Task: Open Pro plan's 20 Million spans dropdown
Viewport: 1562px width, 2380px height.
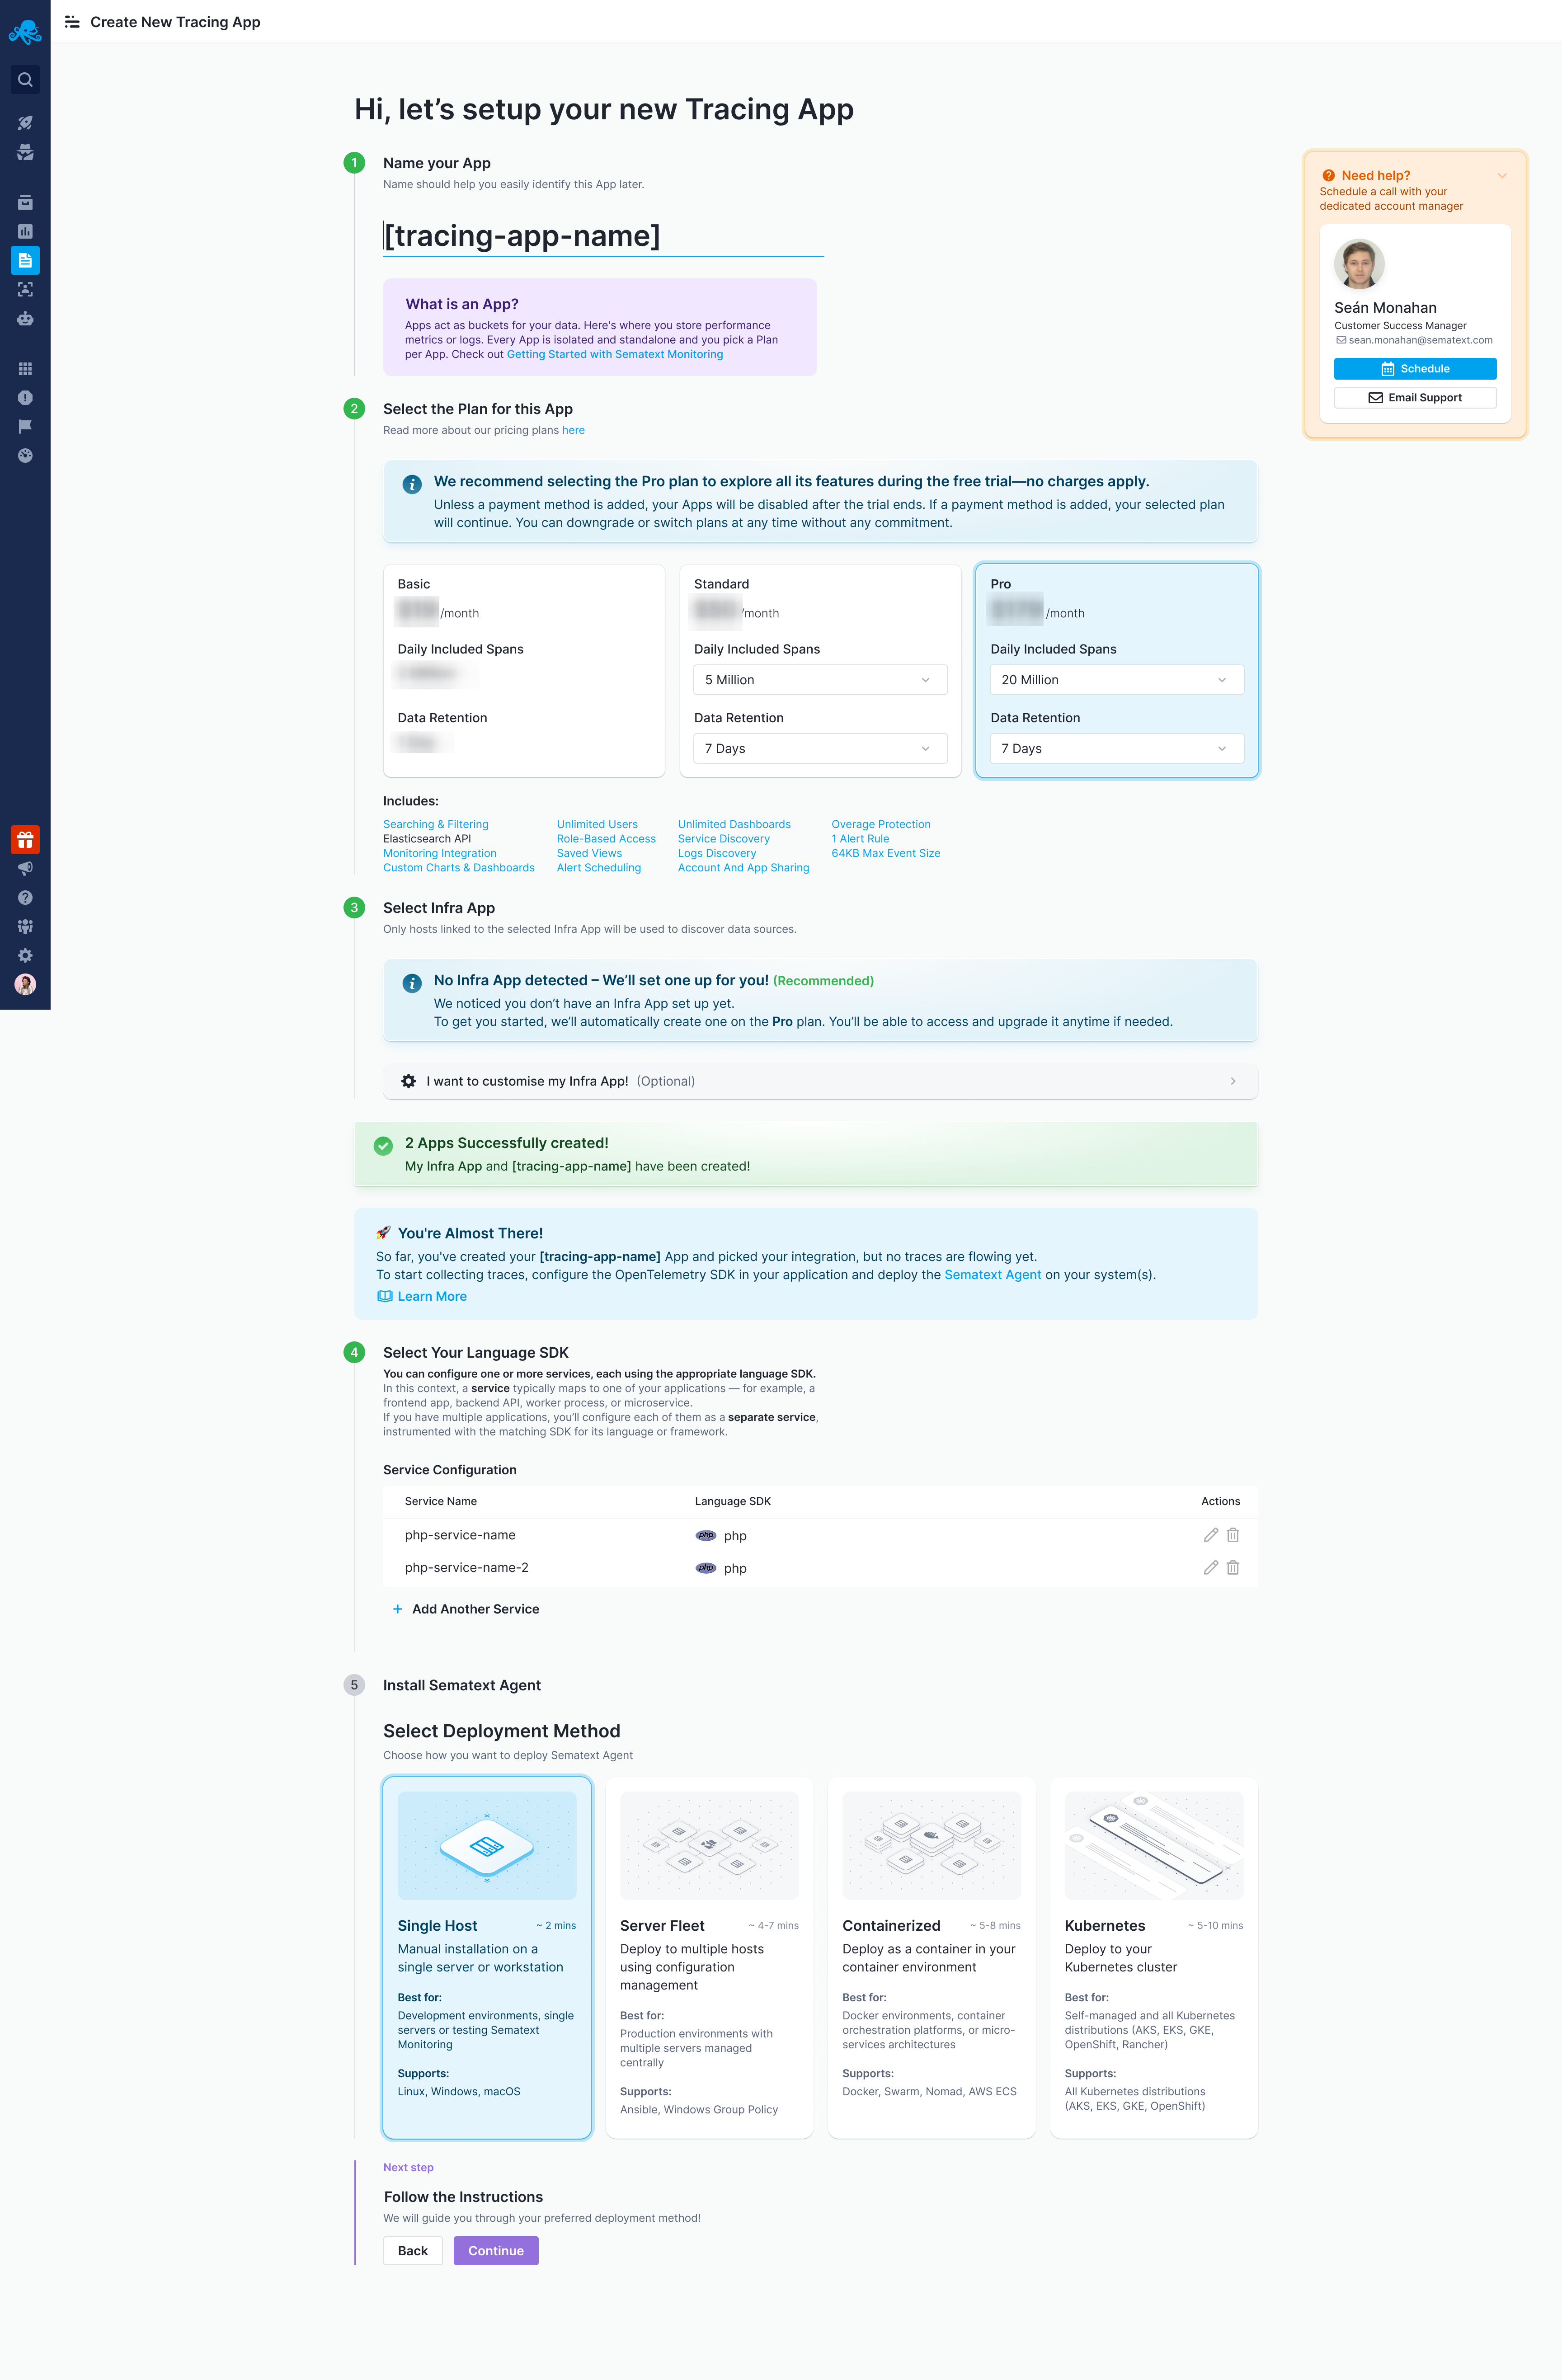Action: 1116,680
